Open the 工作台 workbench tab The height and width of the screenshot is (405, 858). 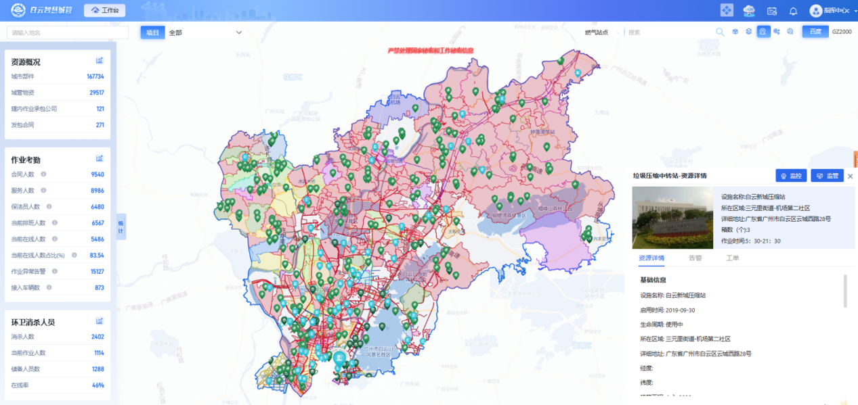104,10
